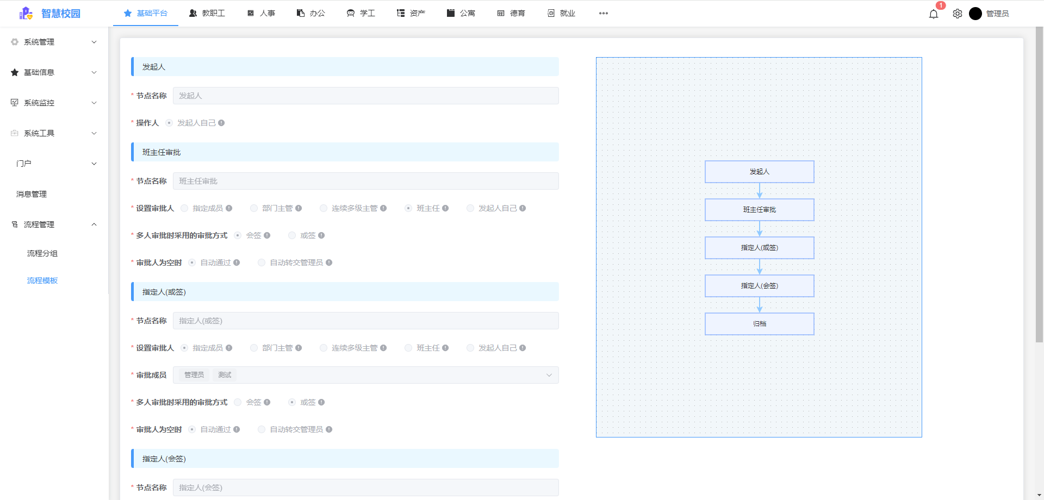Click the 流程管理 sidebar icon
The width and height of the screenshot is (1044, 500).
(14, 224)
